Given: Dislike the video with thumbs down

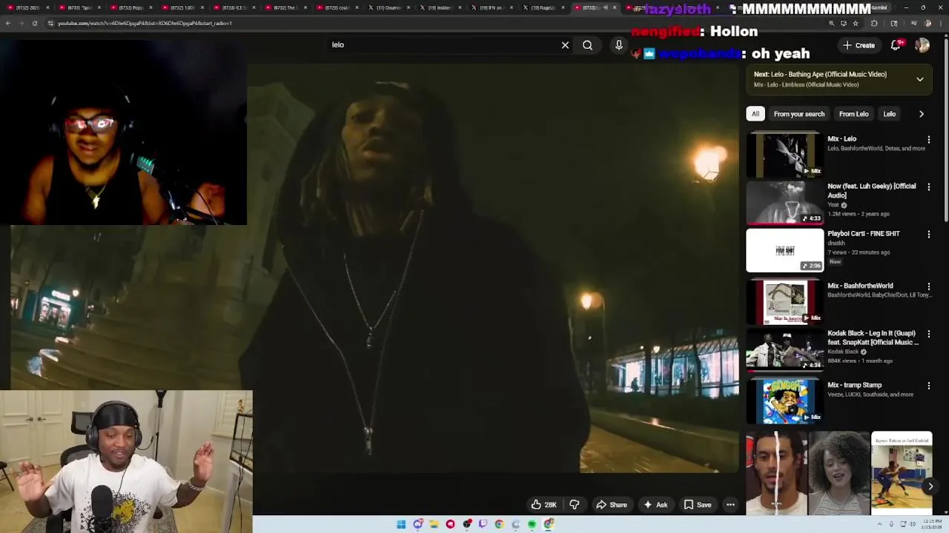Looking at the screenshot, I should tap(574, 505).
